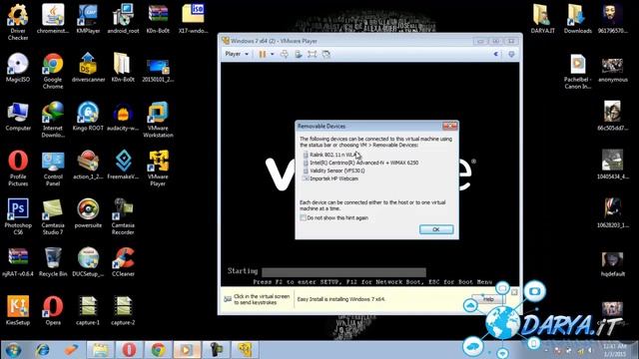Select Intel Centrino Advanced-N + WiMAX 6250 entry
The image size is (639, 359).
click(361, 163)
